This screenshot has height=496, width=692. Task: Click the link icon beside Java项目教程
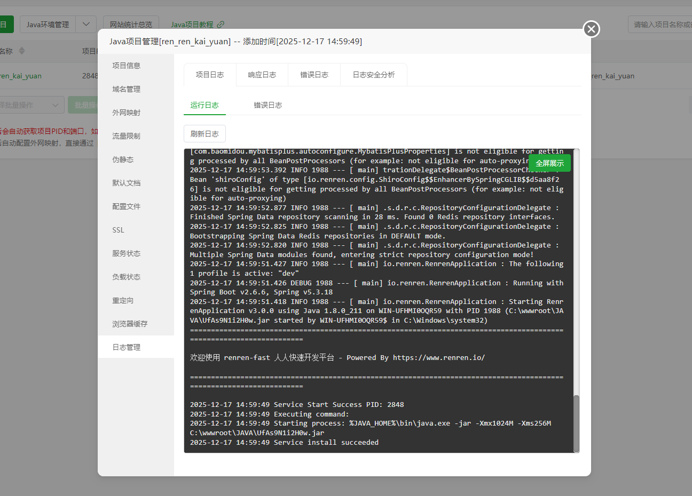point(221,25)
